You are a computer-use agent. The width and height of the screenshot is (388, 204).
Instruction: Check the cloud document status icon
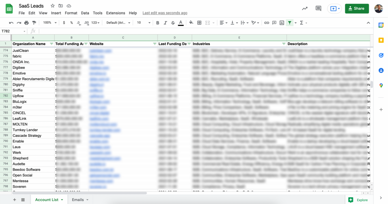pos(69,6)
